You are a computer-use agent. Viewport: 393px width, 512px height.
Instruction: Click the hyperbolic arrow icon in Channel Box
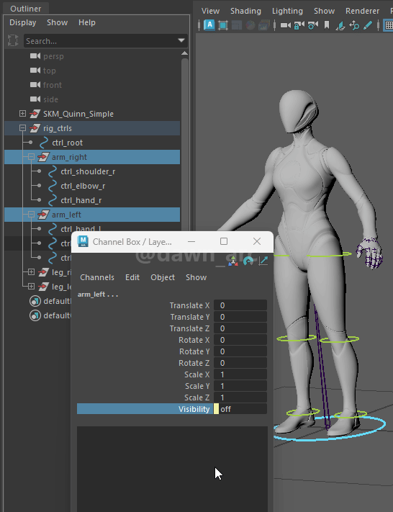tap(263, 261)
